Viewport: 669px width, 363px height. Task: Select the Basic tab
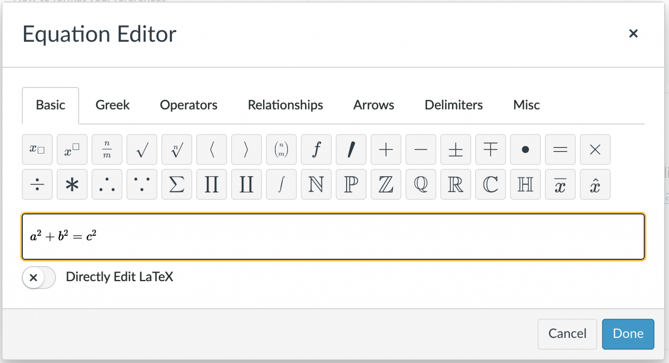[x=51, y=105]
